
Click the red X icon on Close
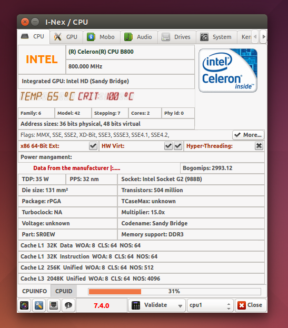[241, 305]
